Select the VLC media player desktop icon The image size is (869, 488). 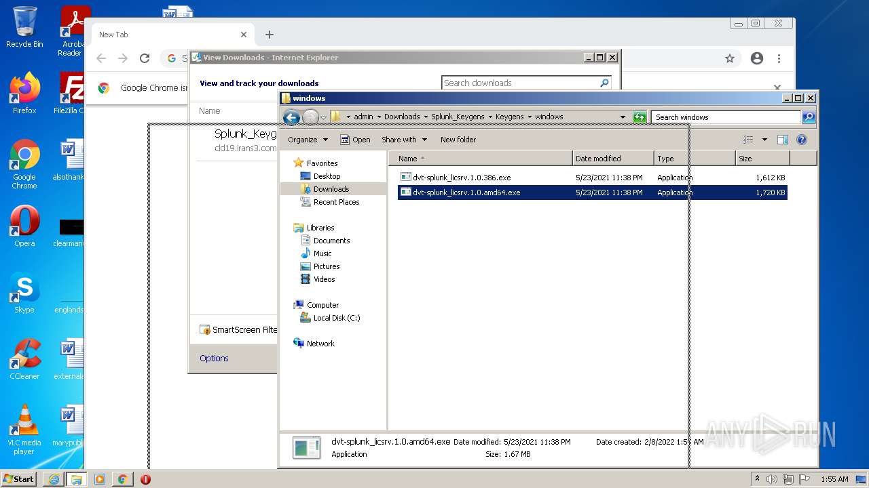24,429
